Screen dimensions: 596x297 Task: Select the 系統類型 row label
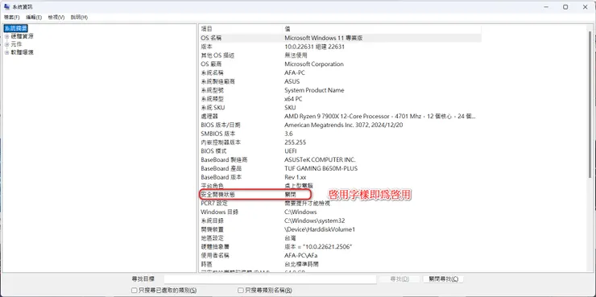click(x=212, y=99)
